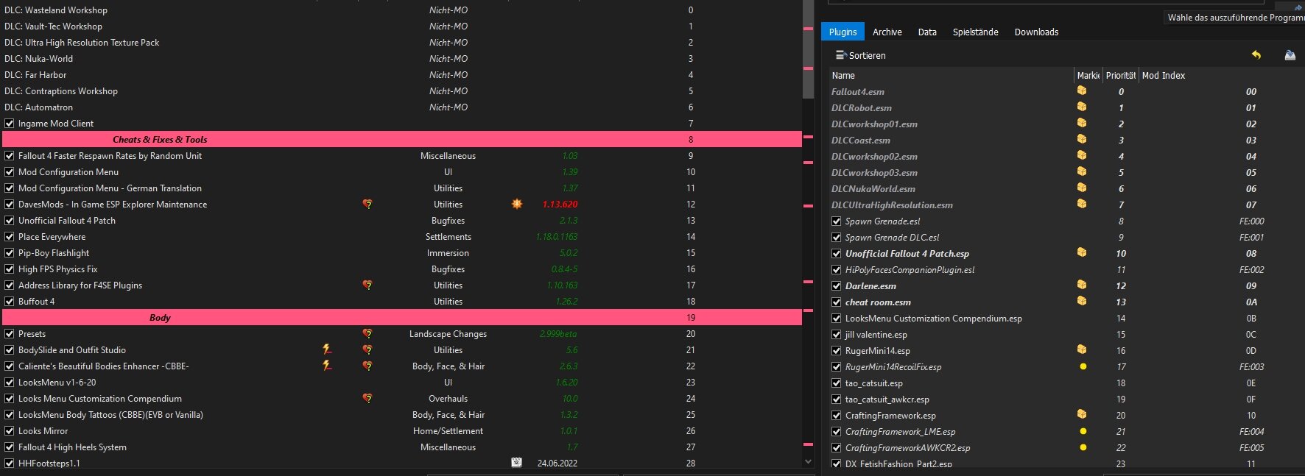The width and height of the screenshot is (1305, 476).
Task: Disable the Place Everywhere mod checkbox
Action: 10,237
